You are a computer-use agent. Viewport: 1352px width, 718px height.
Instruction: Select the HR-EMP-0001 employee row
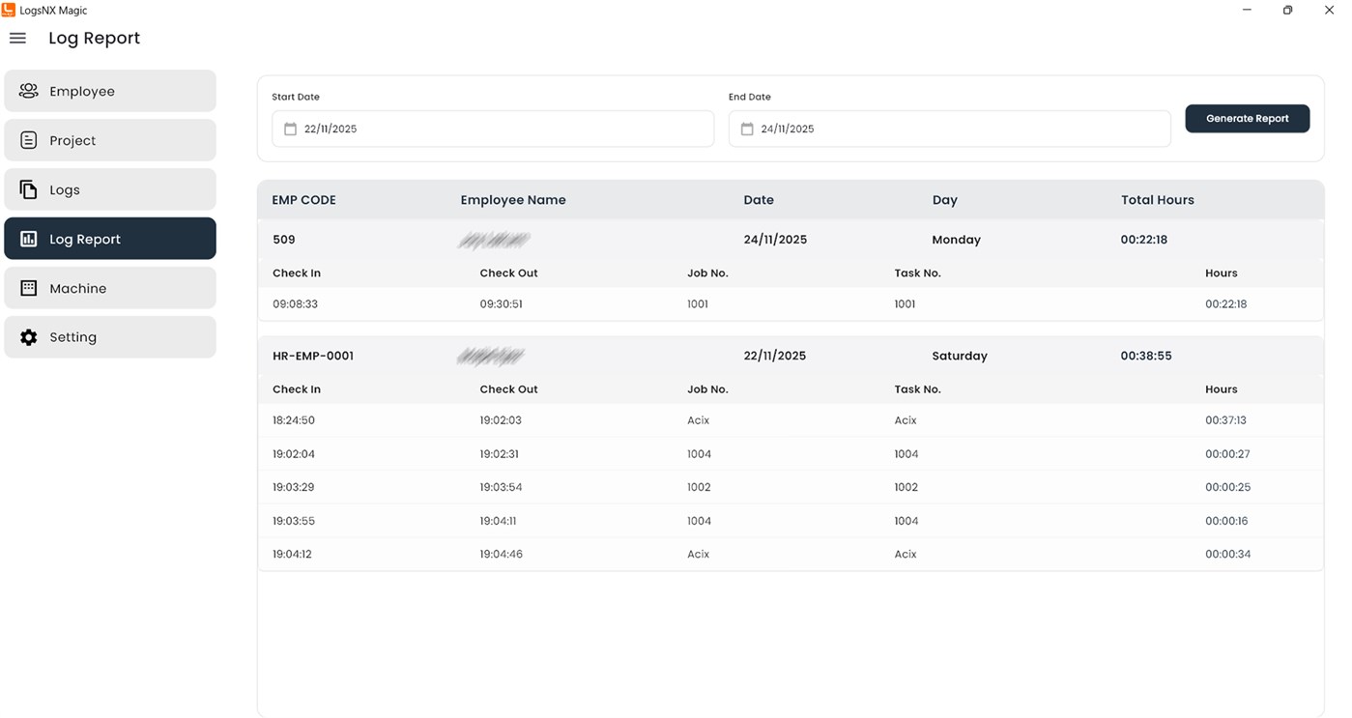(791, 356)
